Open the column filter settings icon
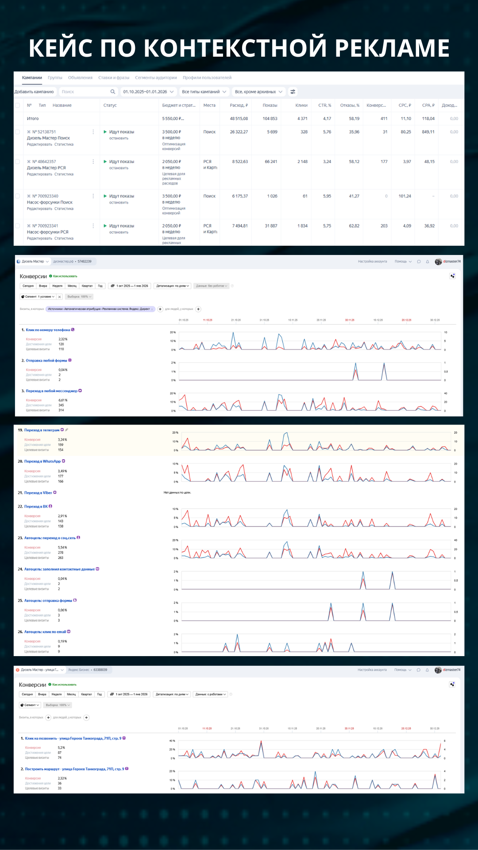Image resolution: width=478 pixels, height=850 pixels. pyautogui.click(x=293, y=92)
